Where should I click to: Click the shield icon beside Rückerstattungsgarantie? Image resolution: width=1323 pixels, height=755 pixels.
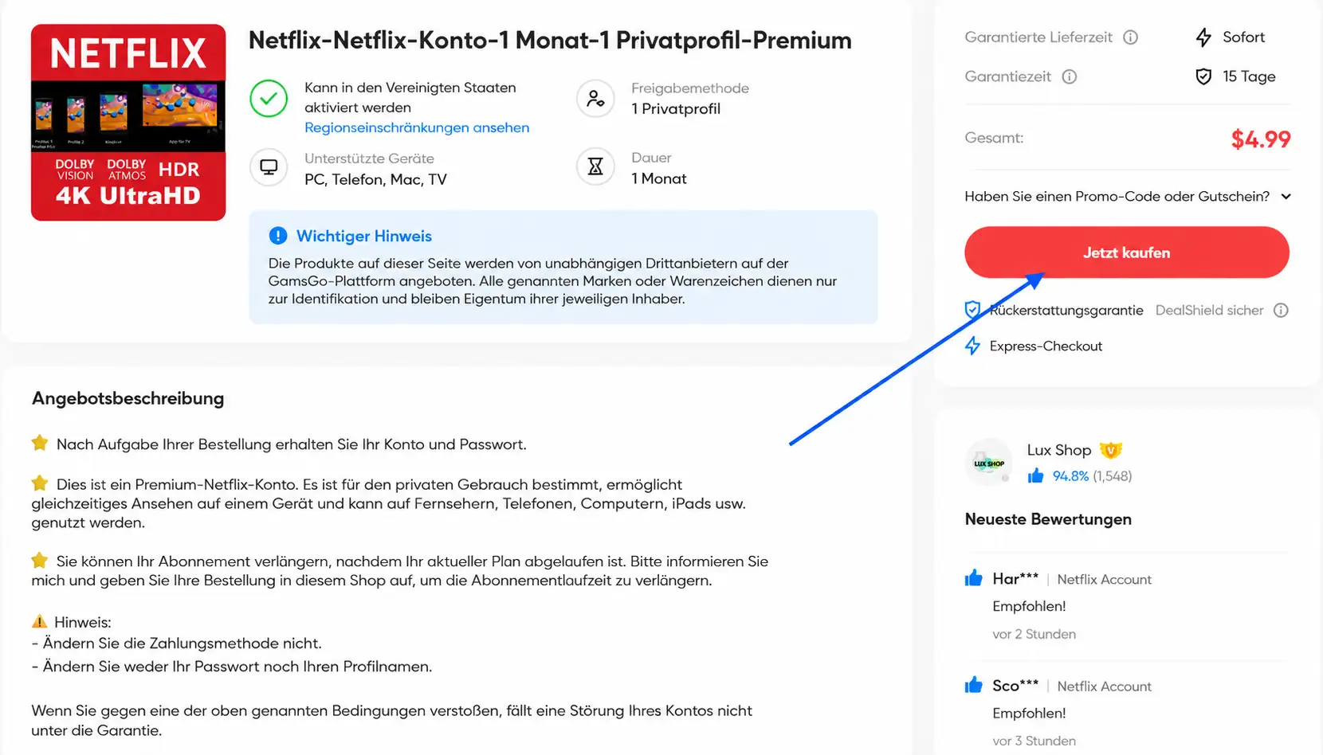point(972,310)
